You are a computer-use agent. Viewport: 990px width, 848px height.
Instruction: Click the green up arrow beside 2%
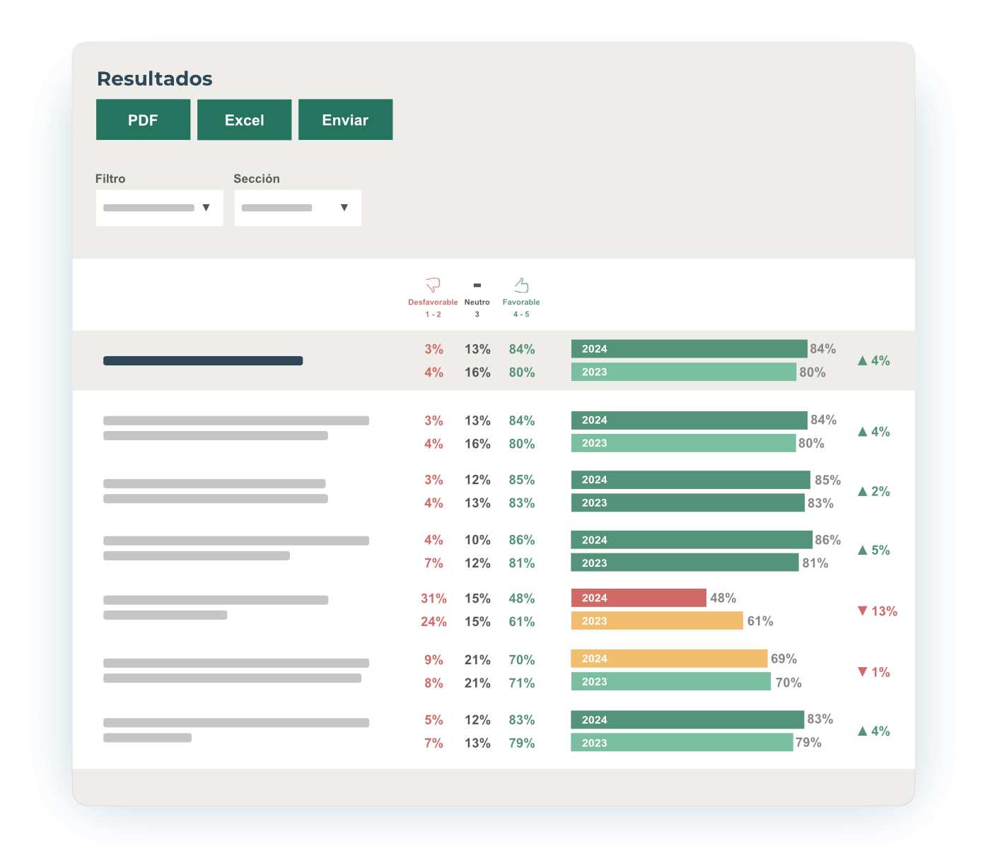pos(862,491)
